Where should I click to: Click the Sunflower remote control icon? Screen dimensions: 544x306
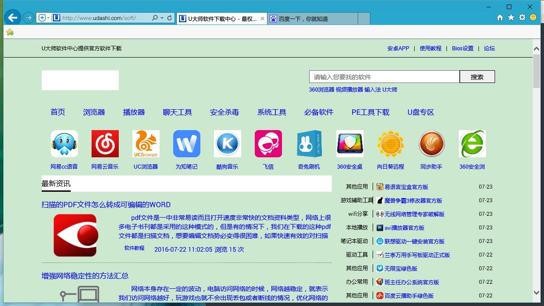(x=390, y=144)
